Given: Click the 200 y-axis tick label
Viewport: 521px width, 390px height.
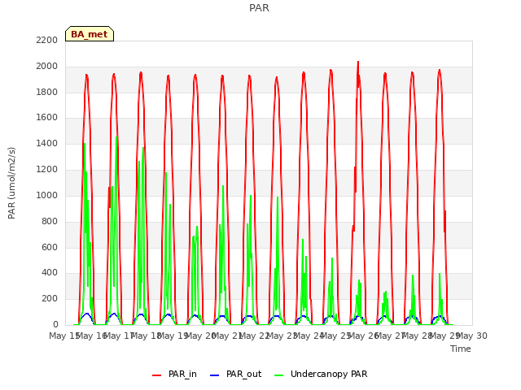Looking at the screenshot, I should 50,298.
